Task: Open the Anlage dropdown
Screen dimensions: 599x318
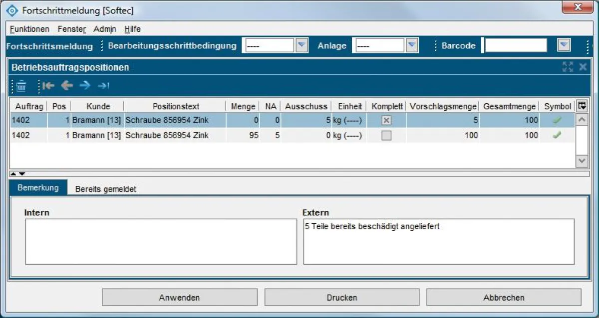Action: [412, 45]
